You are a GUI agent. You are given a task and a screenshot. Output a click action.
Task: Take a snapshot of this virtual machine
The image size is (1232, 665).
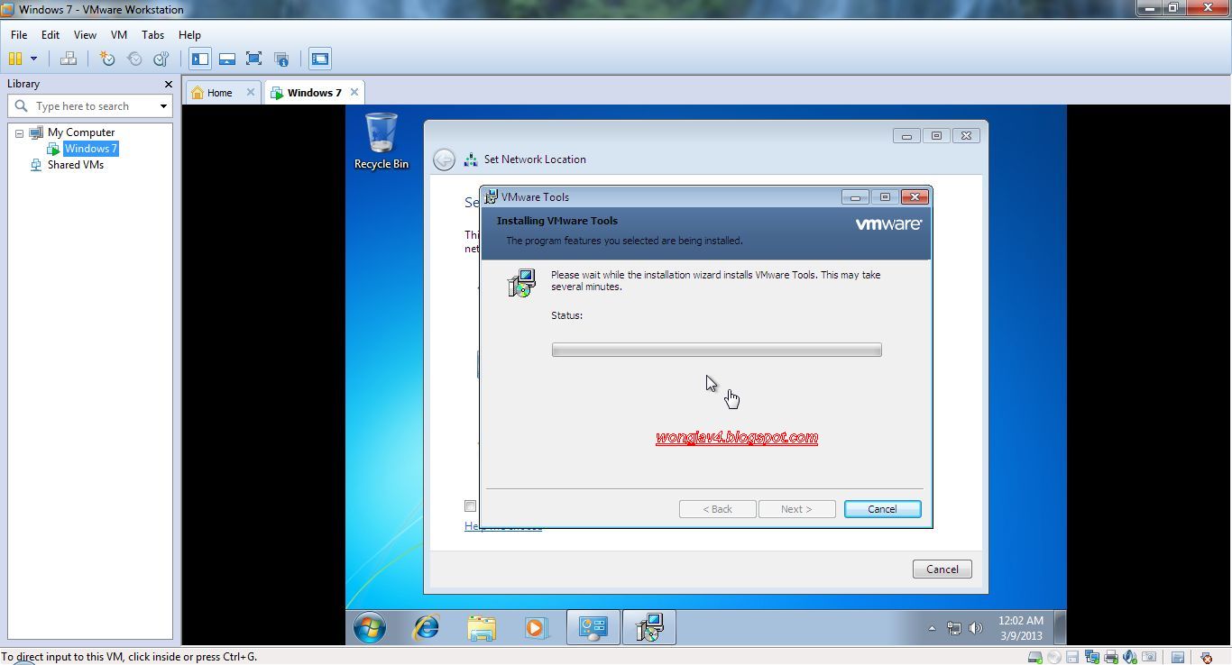(x=107, y=59)
